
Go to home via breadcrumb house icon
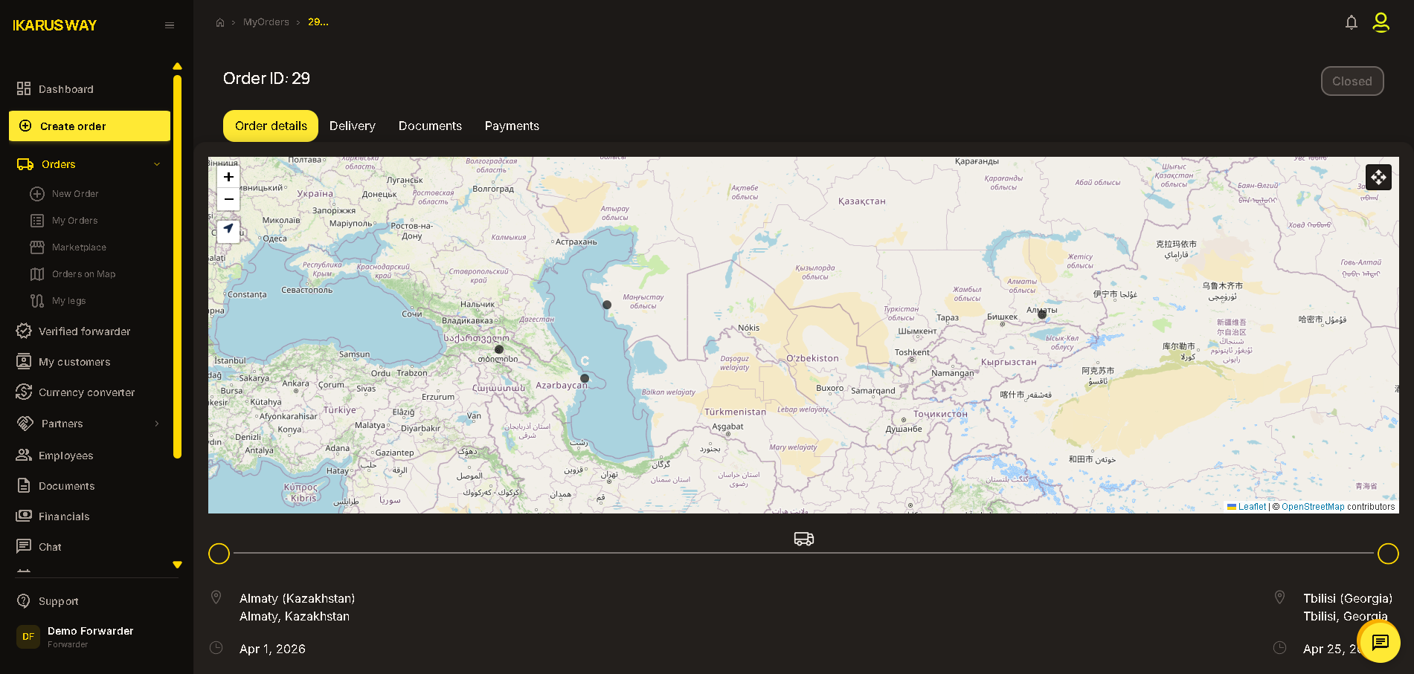[220, 22]
